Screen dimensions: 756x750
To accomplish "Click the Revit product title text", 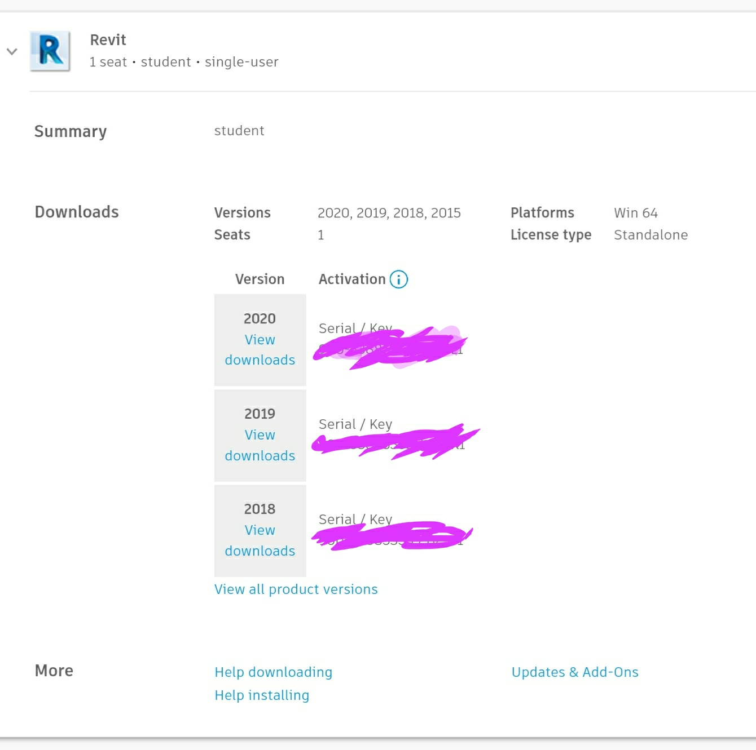I will (x=108, y=40).
